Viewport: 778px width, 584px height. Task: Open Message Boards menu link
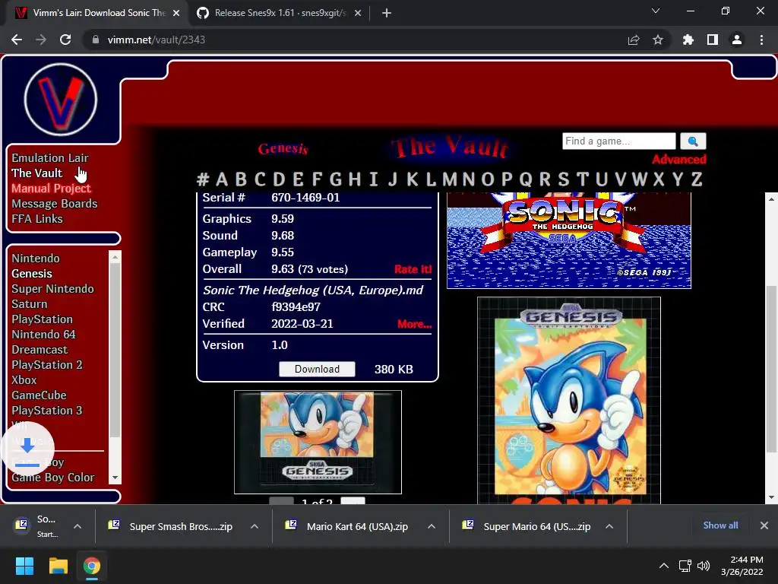coord(55,204)
